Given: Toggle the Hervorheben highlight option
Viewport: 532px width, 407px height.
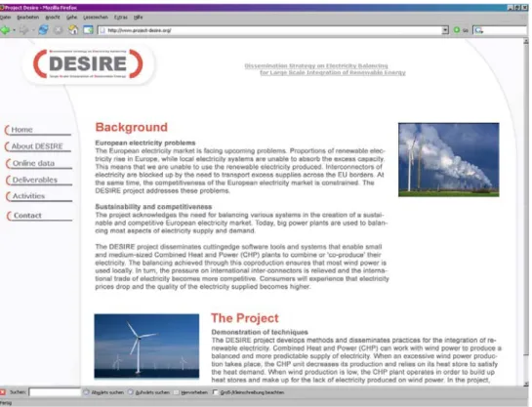Looking at the screenshot, I should point(190,392).
